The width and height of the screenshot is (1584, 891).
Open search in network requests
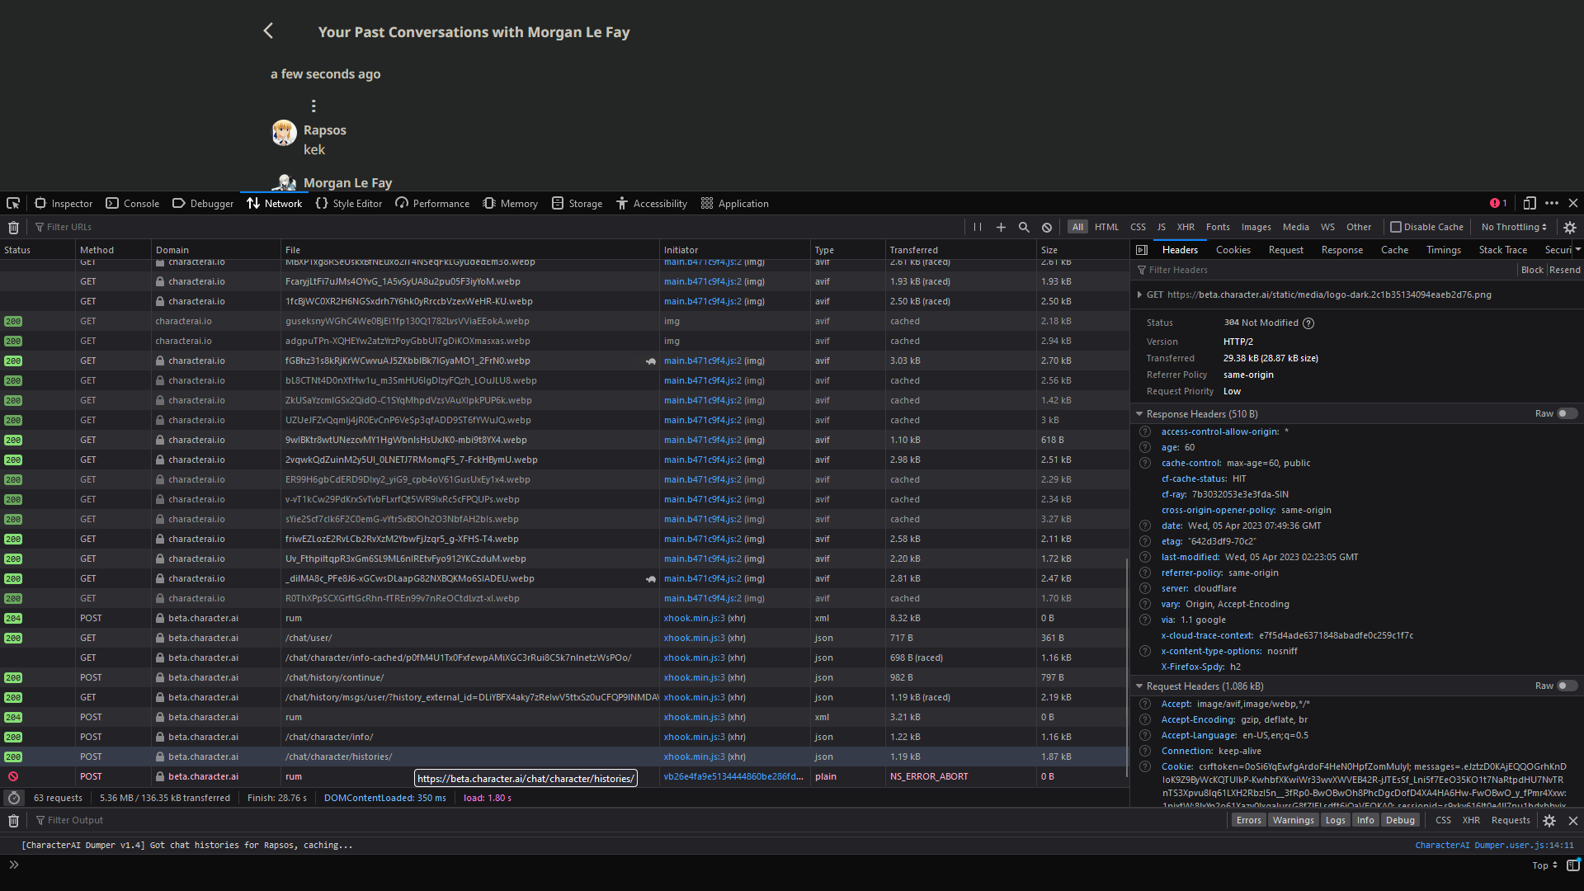pyautogui.click(x=1024, y=227)
